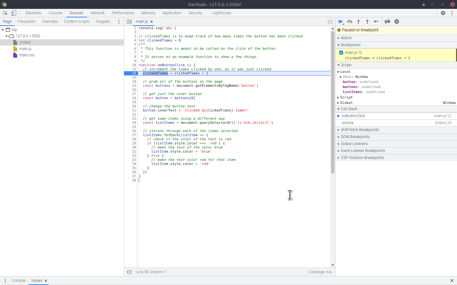
Task: Click the Step out of current function icon
Action: [367, 22]
